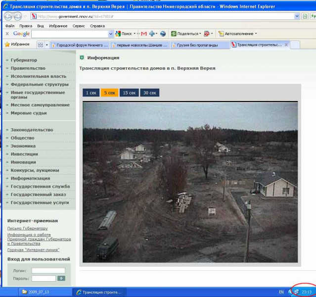
Task: Expand Google search box suggestions dropdown
Action: click(111, 34)
